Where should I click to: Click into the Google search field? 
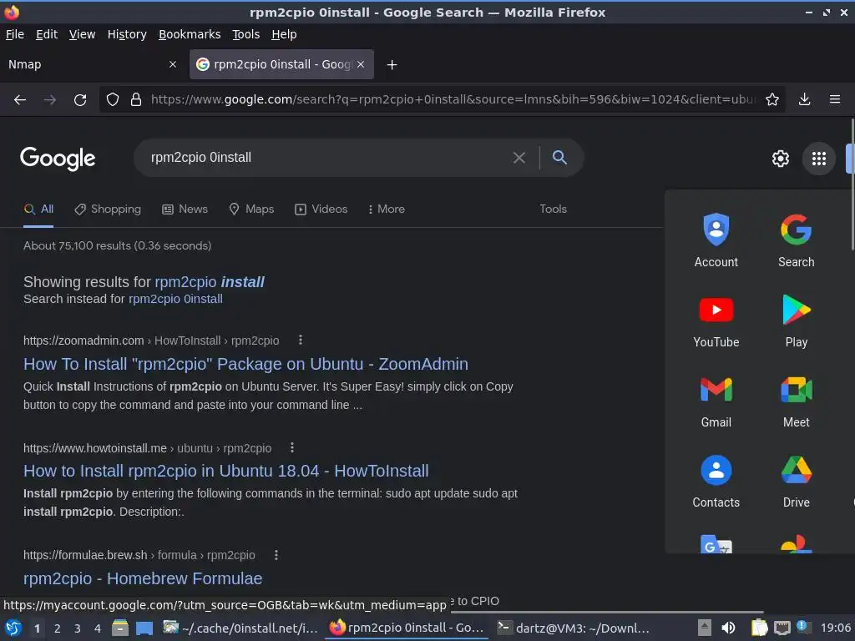tap(327, 158)
